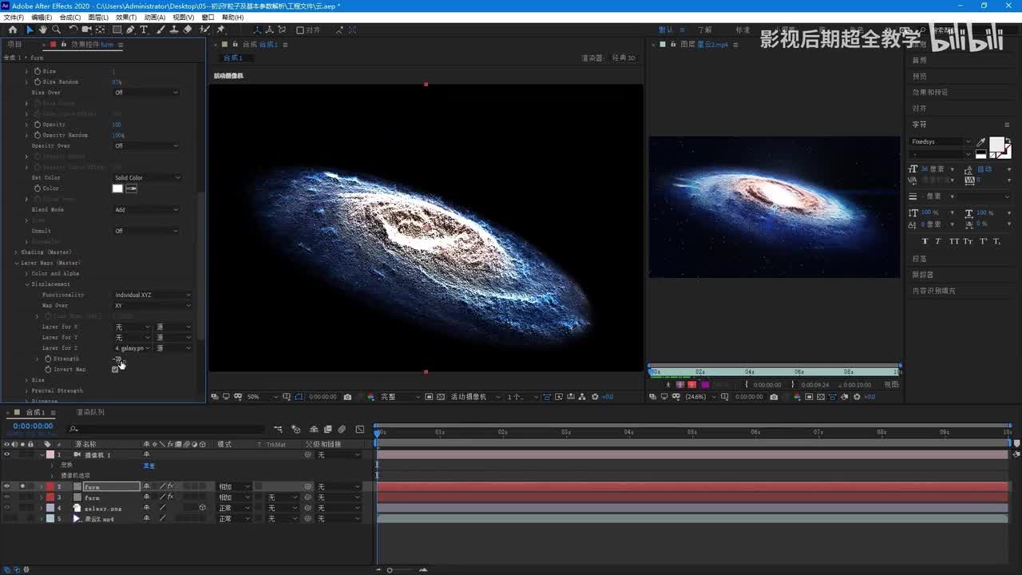
Task: Select the Zoom magnifier tool
Action: pyautogui.click(x=56, y=30)
